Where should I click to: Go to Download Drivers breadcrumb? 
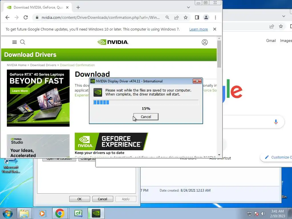[x=43, y=65]
